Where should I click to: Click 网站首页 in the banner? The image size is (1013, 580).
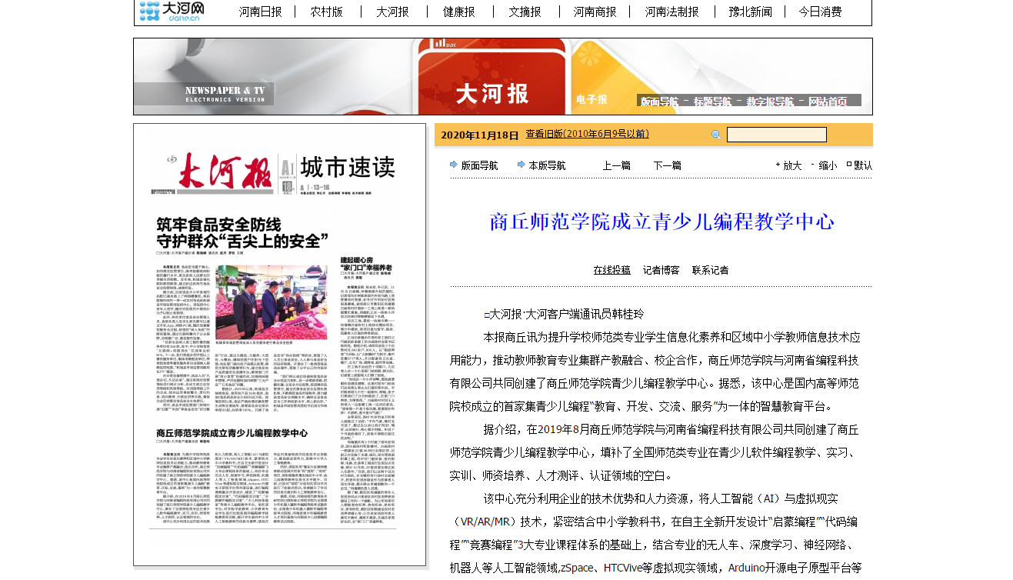pyautogui.click(x=828, y=102)
